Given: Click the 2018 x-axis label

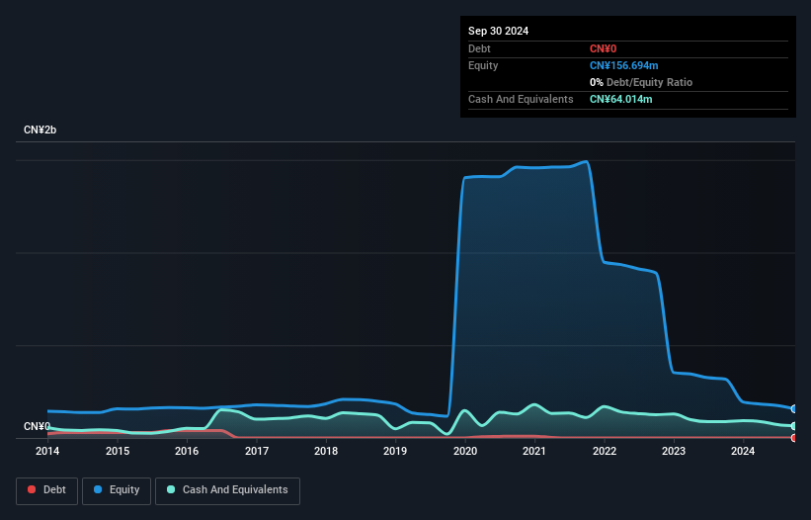Looking at the screenshot, I should 326,451.
